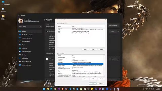Switch input language via ENG indicator

point(147,89)
